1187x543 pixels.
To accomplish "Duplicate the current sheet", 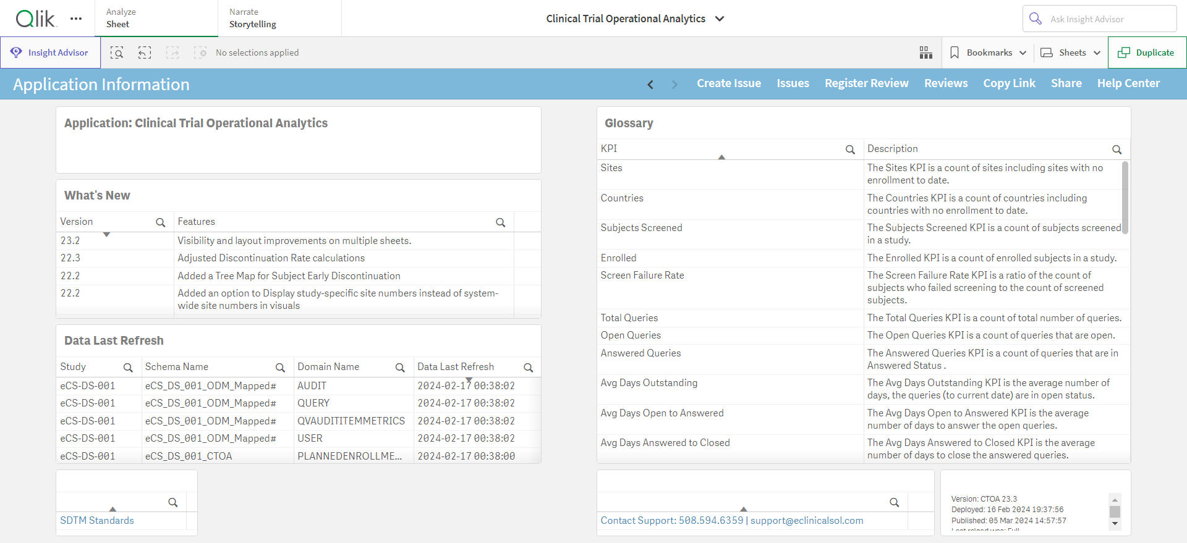I will coord(1147,53).
